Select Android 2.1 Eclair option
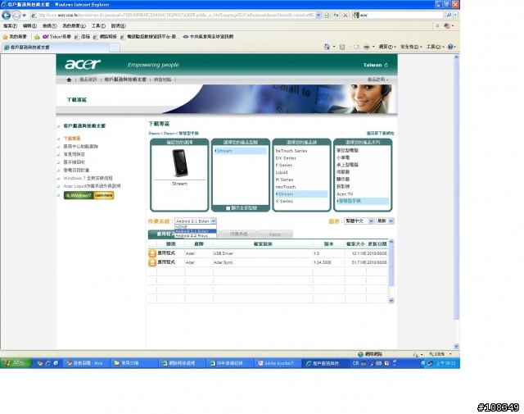 coord(196,231)
